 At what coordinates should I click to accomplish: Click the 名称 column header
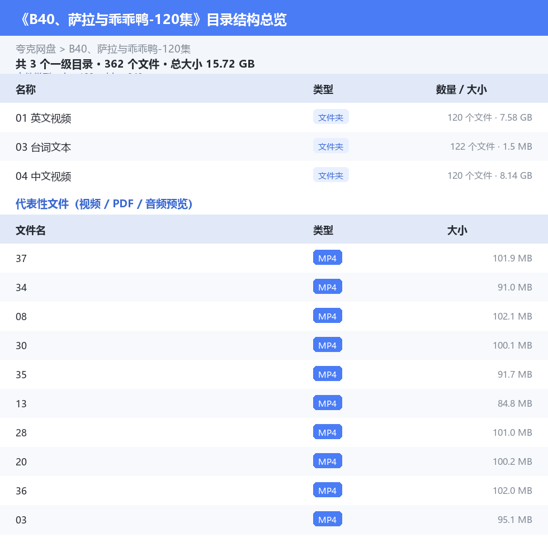click(26, 89)
